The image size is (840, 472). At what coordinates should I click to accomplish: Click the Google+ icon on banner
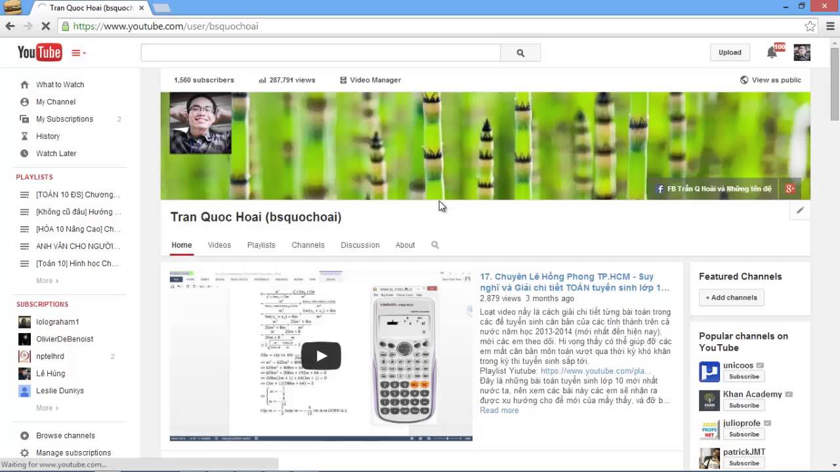tap(790, 189)
